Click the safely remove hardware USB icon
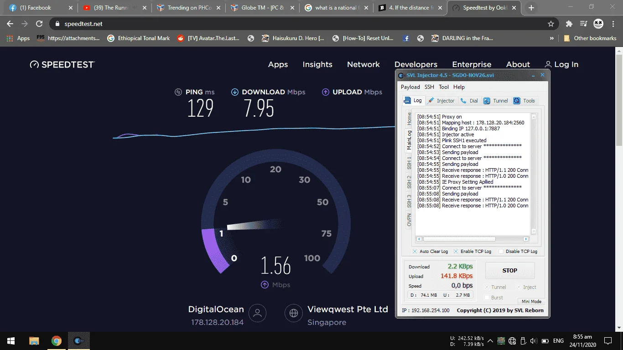623x350 pixels. pyautogui.click(x=523, y=341)
